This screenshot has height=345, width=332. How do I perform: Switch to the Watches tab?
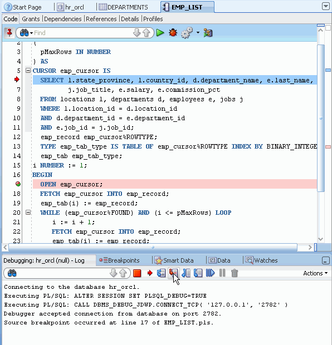click(x=261, y=260)
